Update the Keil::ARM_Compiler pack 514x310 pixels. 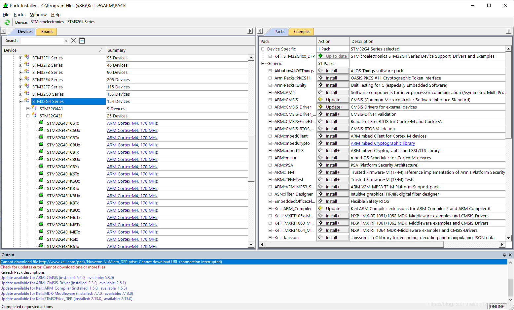point(333,208)
